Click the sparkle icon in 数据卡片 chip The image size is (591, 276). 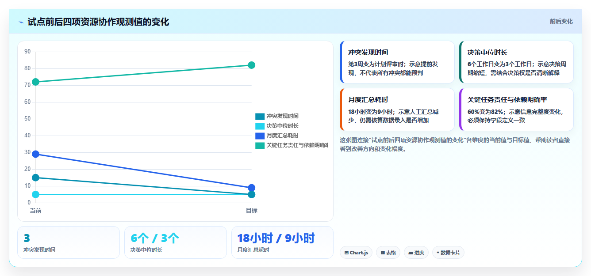pyautogui.click(x=438, y=253)
